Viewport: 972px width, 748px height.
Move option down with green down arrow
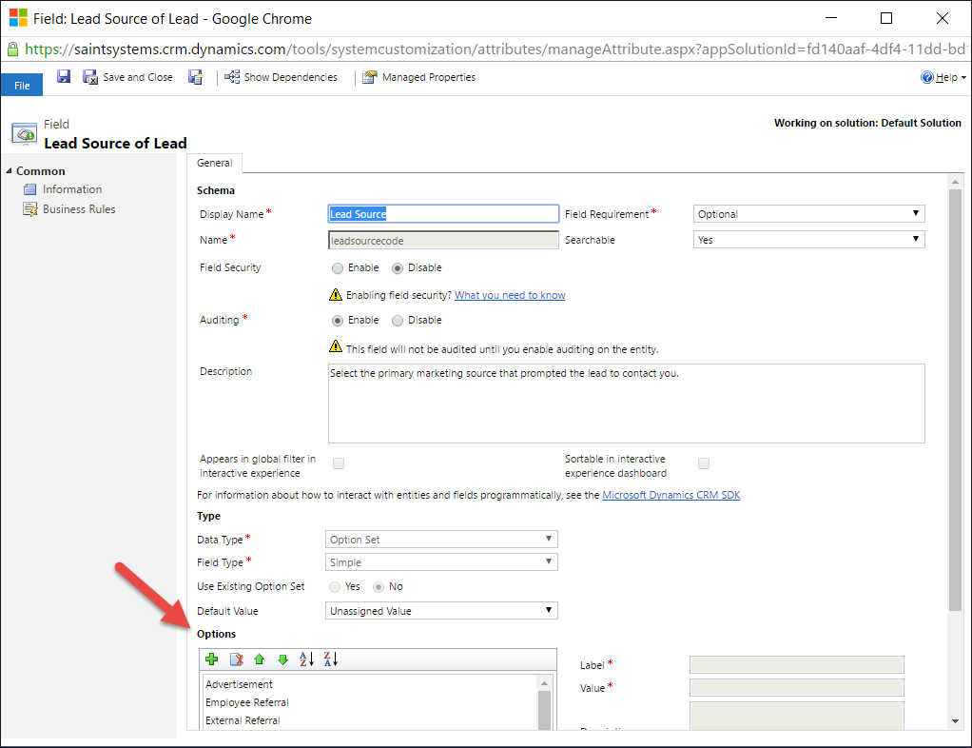[x=282, y=659]
